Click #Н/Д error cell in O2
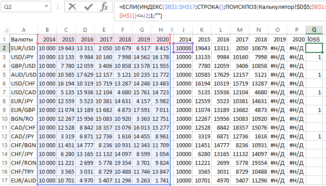Screen dimensions: 326x186 [278, 48]
